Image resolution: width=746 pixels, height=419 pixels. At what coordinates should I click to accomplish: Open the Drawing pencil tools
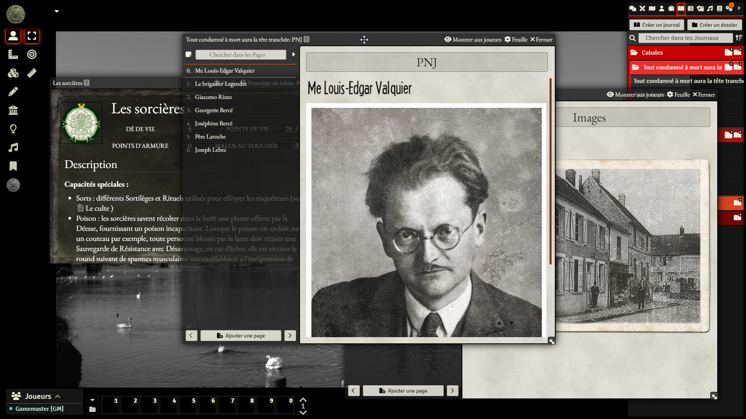(x=13, y=92)
